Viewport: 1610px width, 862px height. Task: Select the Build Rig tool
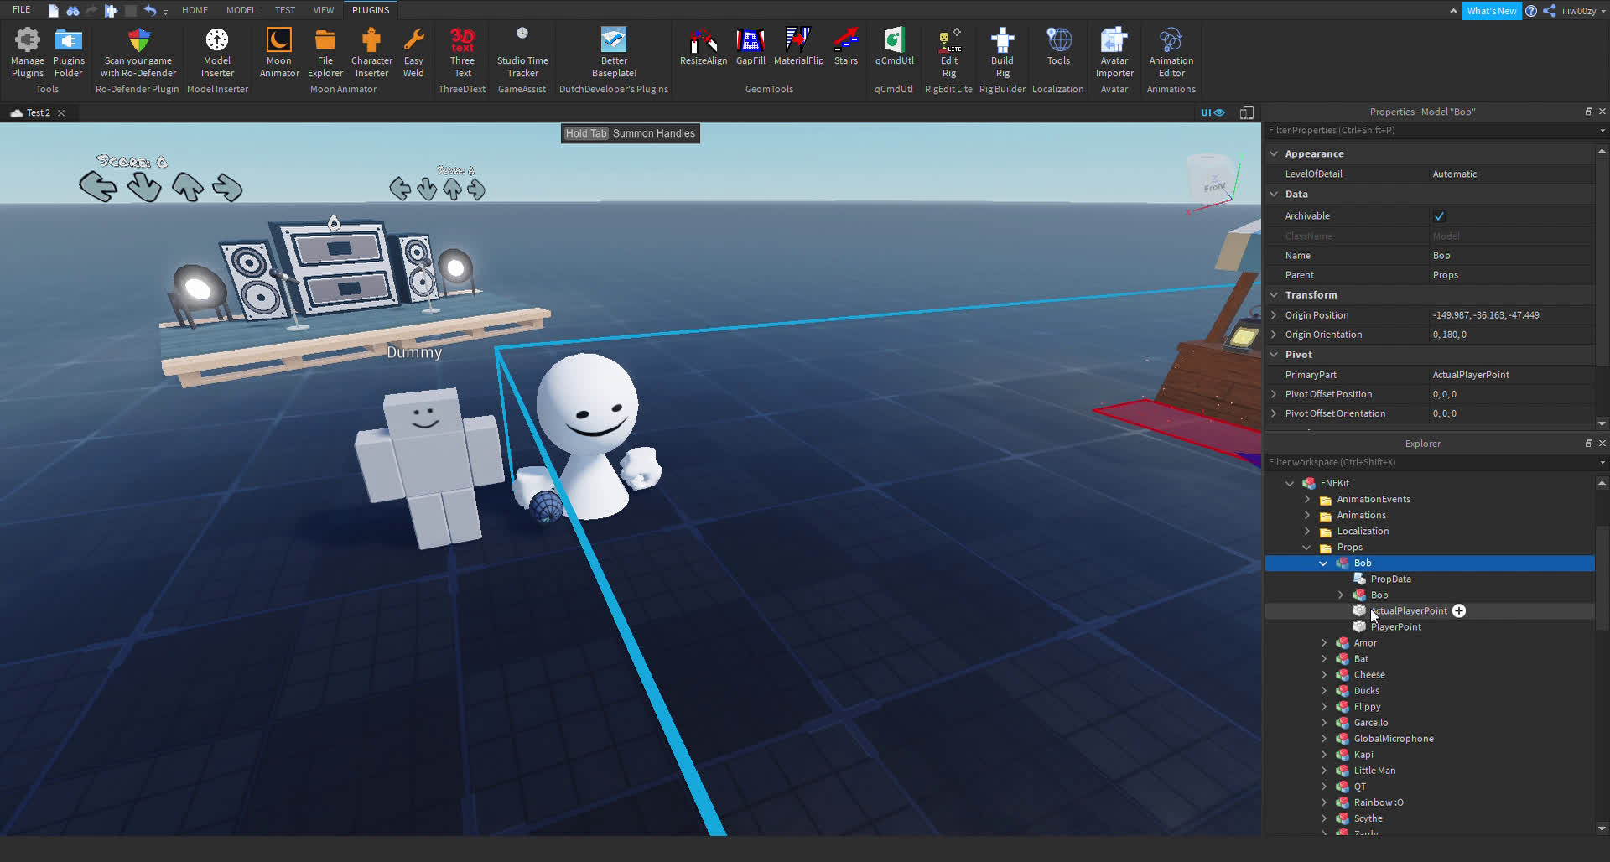pyautogui.click(x=1003, y=50)
